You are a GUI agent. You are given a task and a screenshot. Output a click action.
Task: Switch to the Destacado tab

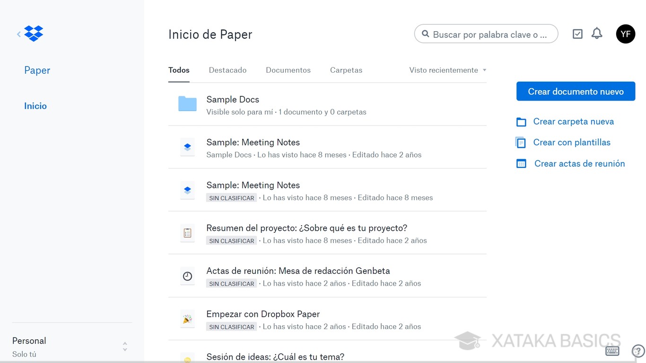[x=227, y=70]
